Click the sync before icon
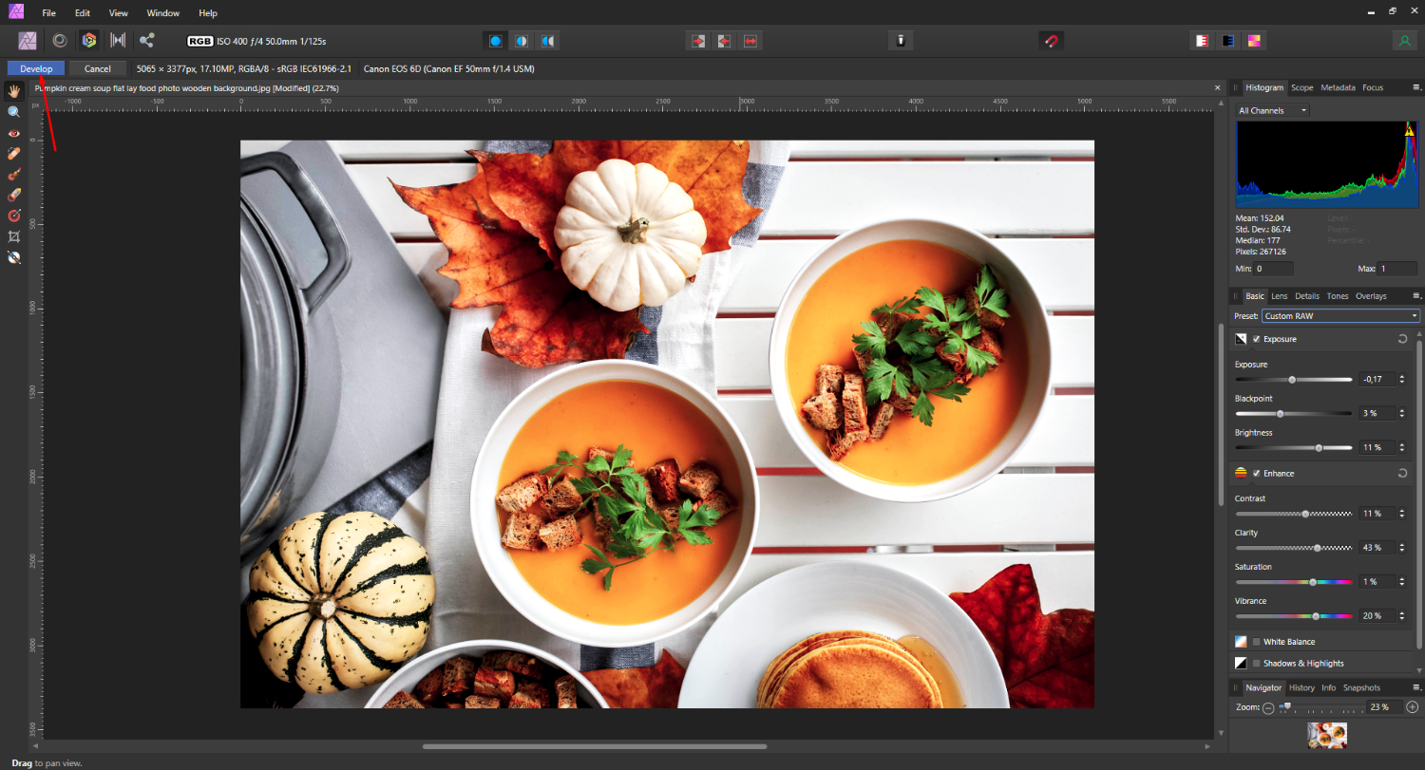This screenshot has width=1425, height=770. pyautogui.click(x=698, y=41)
